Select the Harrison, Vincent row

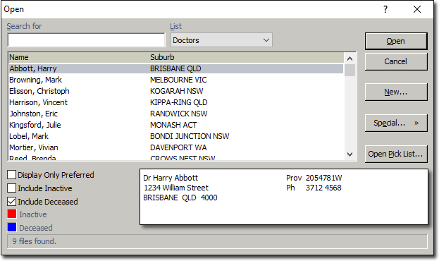coord(176,102)
